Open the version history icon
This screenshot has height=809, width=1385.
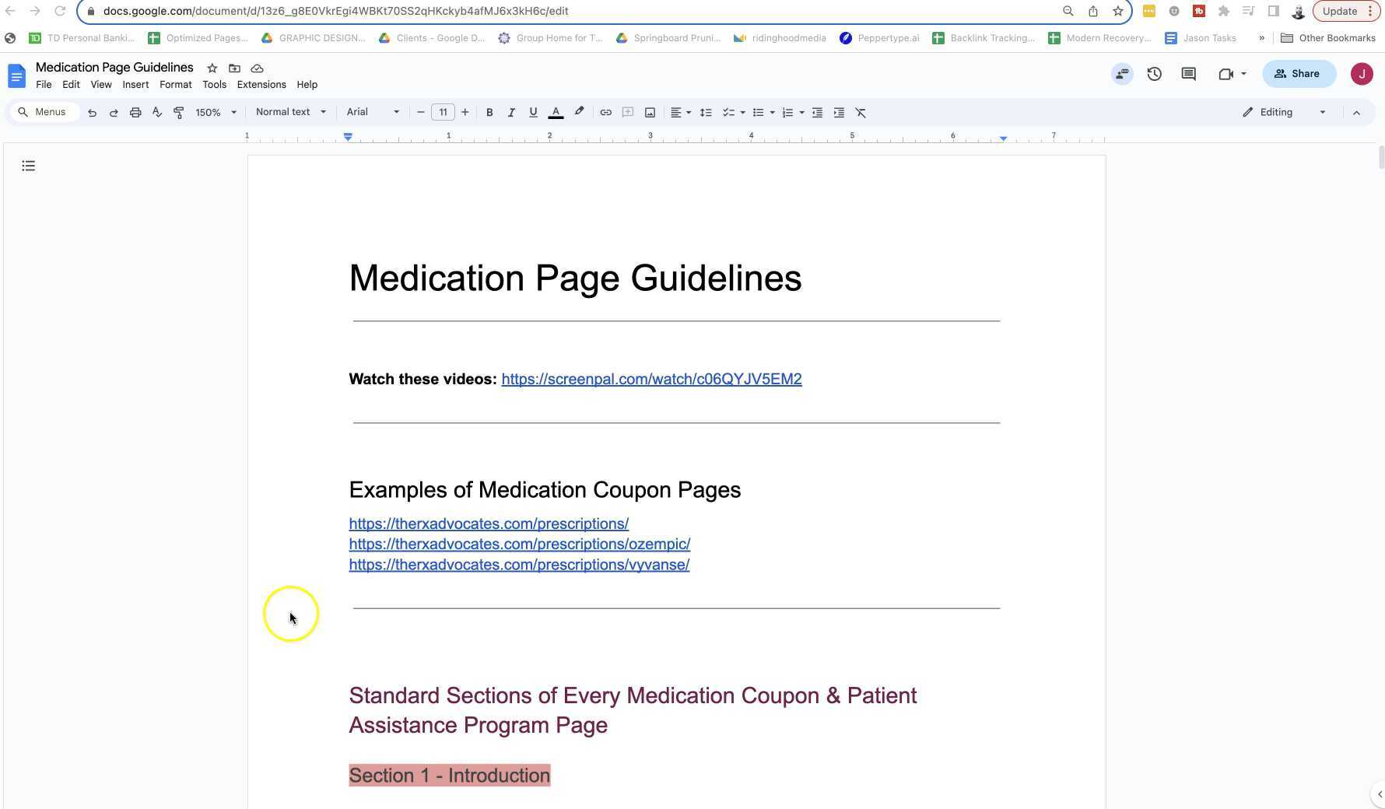(x=1154, y=74)
